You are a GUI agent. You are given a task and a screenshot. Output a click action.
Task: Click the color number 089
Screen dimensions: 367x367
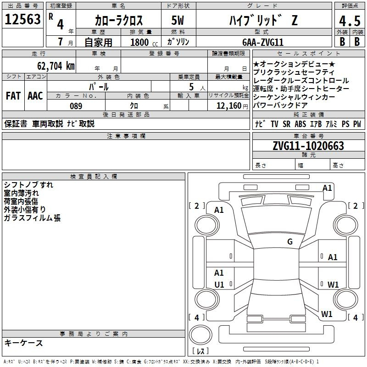pyautogui.click(x=76, y=106)
